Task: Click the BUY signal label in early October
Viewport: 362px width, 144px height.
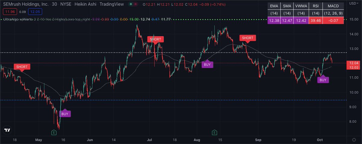Action: point(323,80)
